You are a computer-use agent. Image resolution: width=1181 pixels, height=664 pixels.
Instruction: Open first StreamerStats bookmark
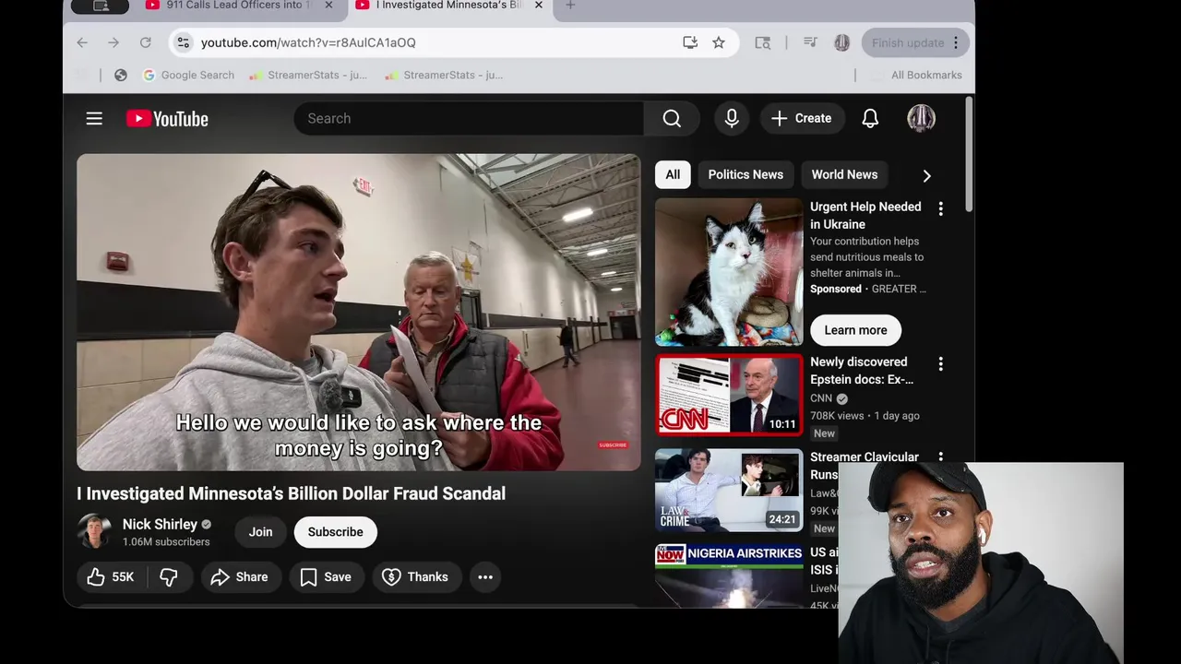coord(308,75)
